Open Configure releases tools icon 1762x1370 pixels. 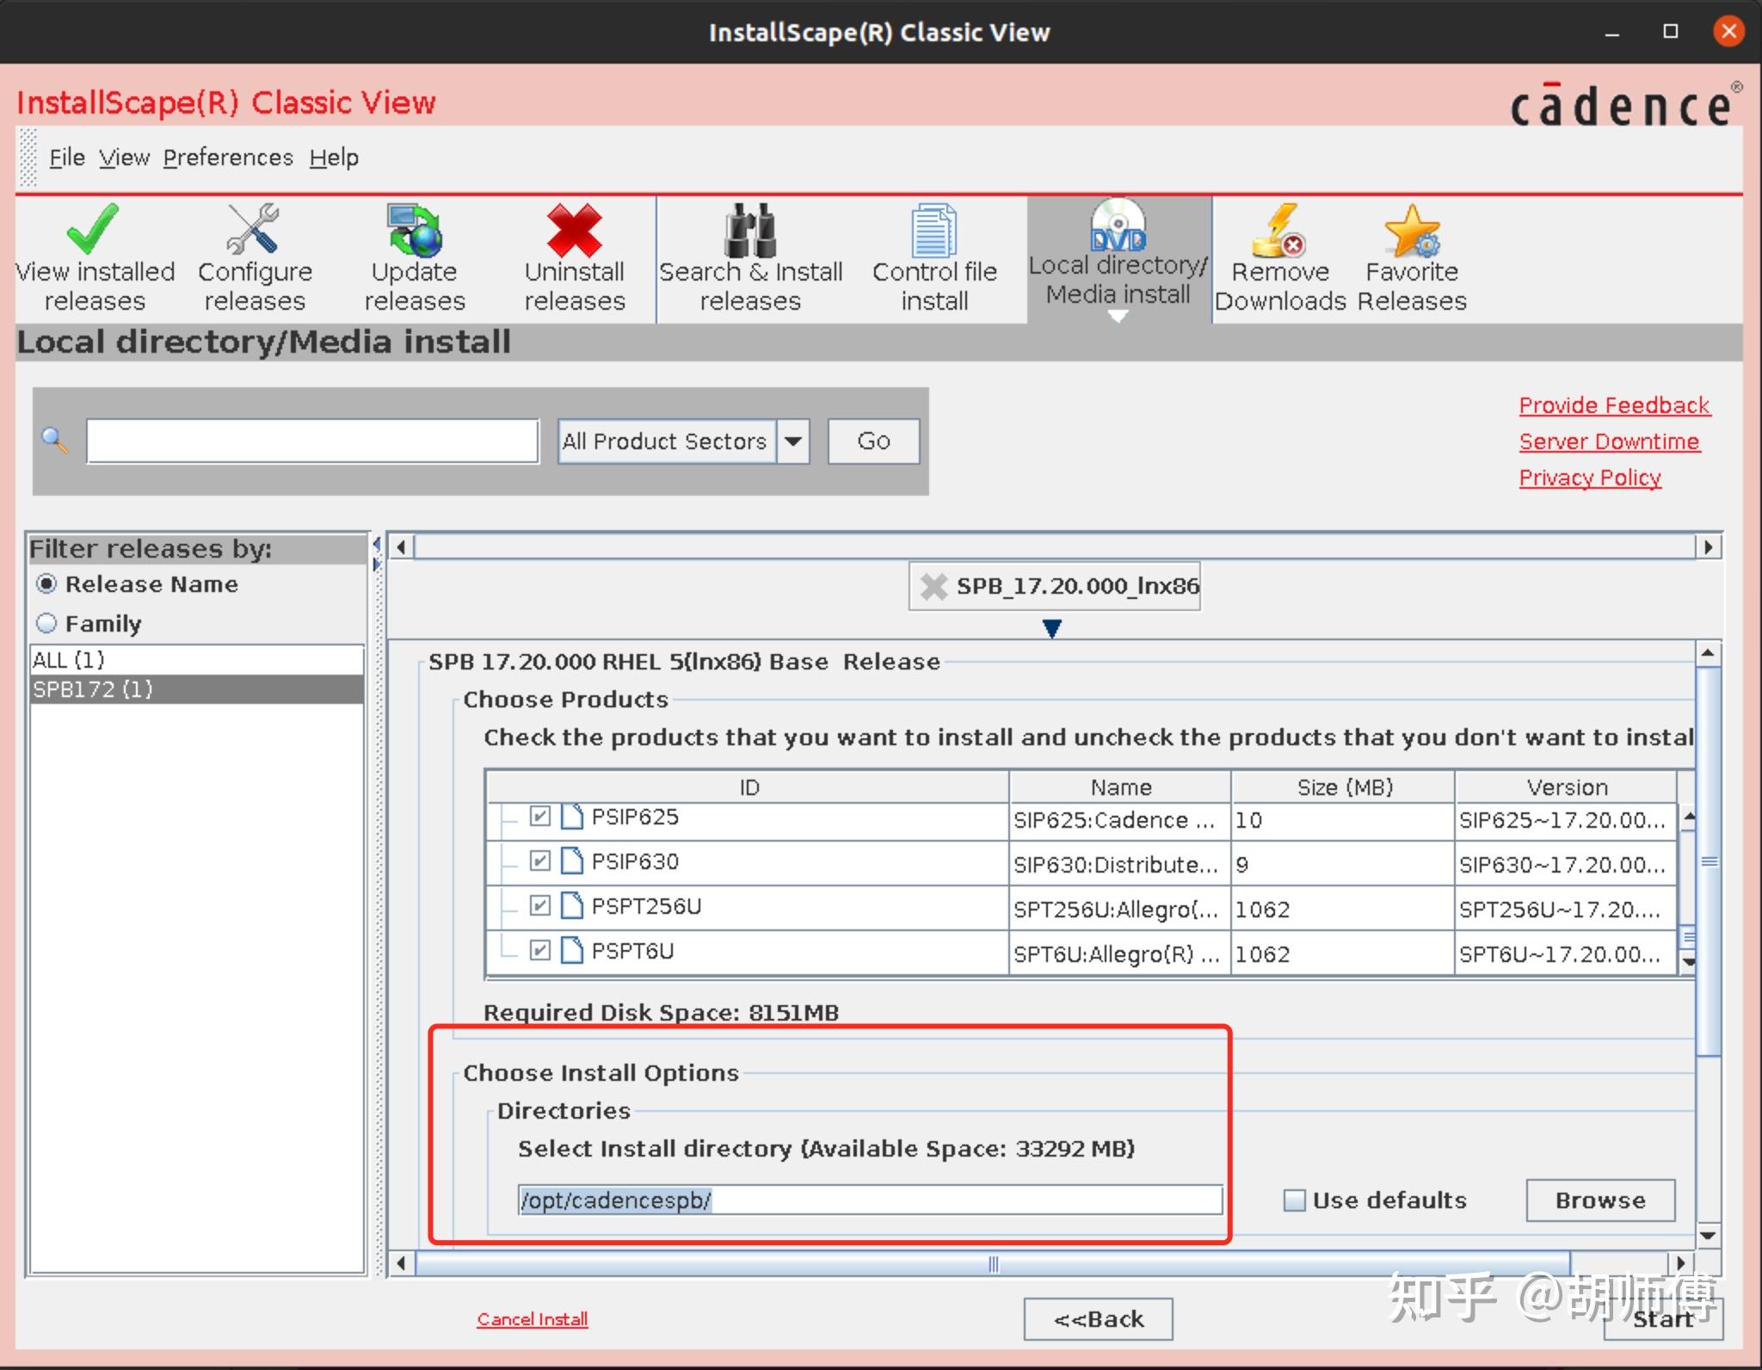[x=253, y=231]
